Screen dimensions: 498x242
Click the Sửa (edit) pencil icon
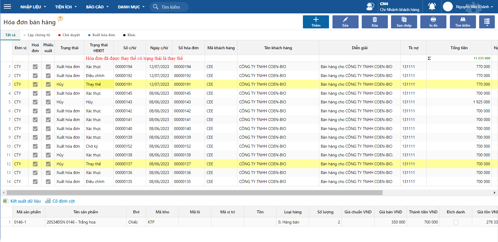click(x=345, y=20)
